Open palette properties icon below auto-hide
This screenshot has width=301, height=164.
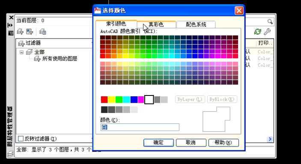[11, 33]
